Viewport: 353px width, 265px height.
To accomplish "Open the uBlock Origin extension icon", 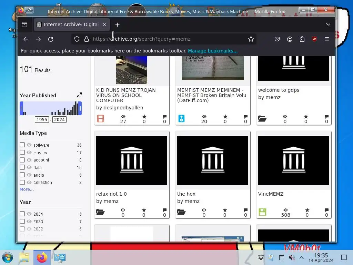I will click(x=314, y=39).
